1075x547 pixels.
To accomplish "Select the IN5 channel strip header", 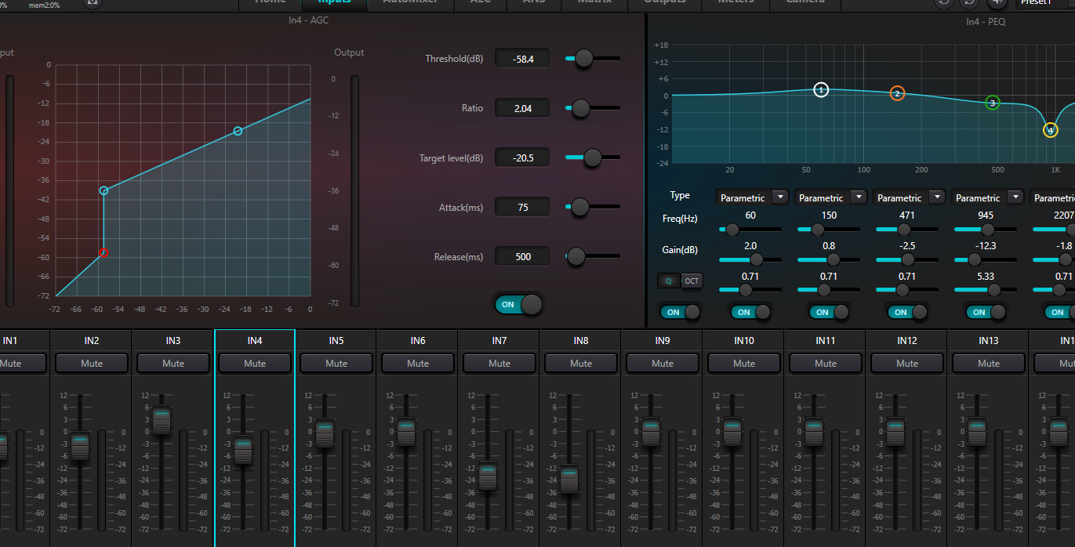I will pyautogui.click(x=336, y=341).
